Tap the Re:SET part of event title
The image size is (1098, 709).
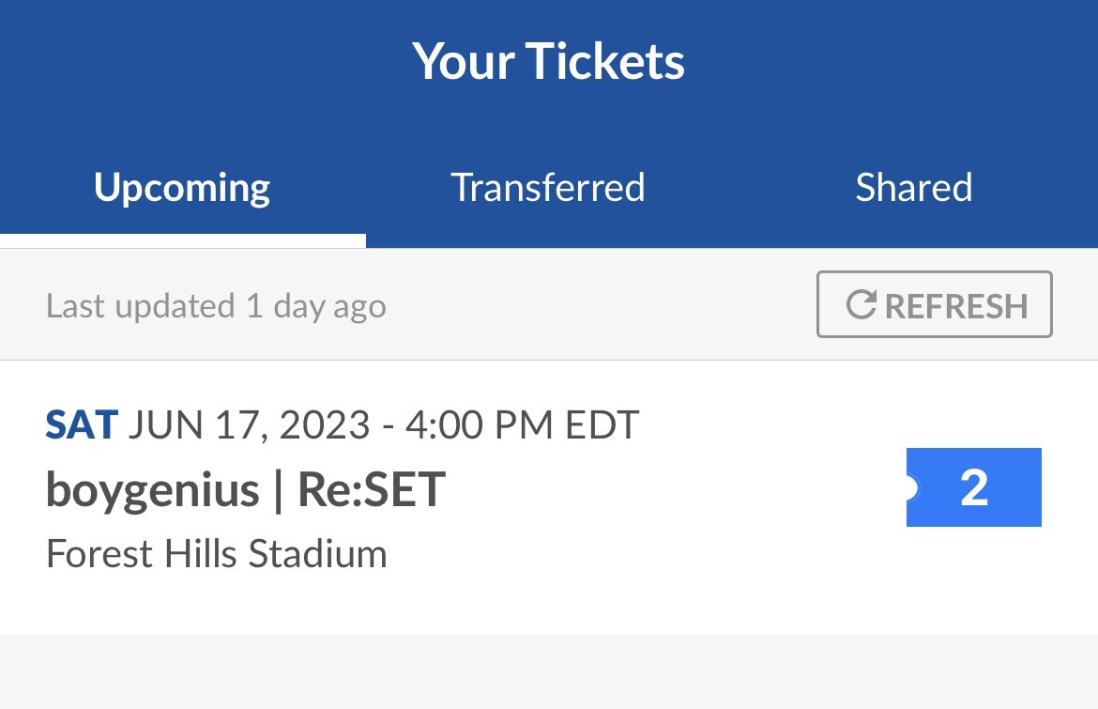coord(372,489)
